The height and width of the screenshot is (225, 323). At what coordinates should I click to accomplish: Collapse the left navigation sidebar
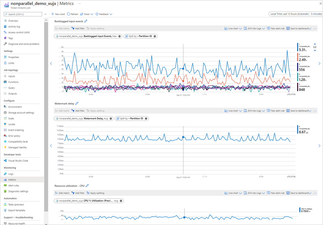[45, 14]
